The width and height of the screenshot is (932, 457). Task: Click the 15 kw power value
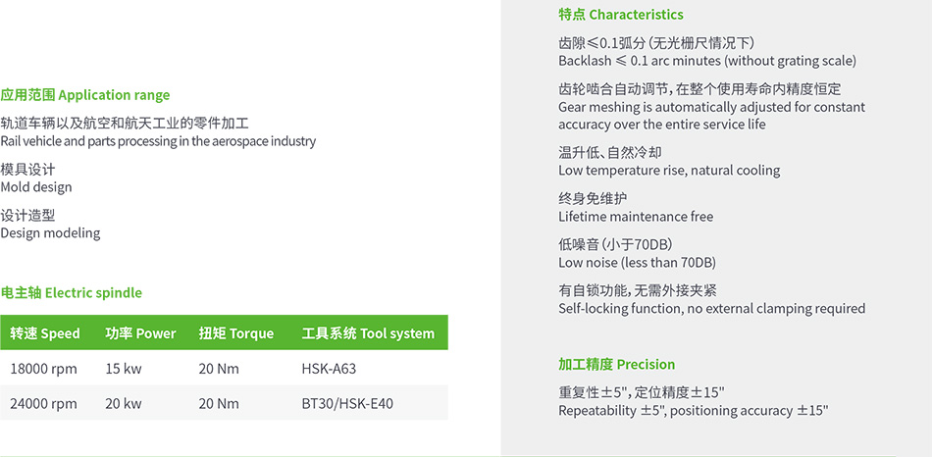point(124,369)
